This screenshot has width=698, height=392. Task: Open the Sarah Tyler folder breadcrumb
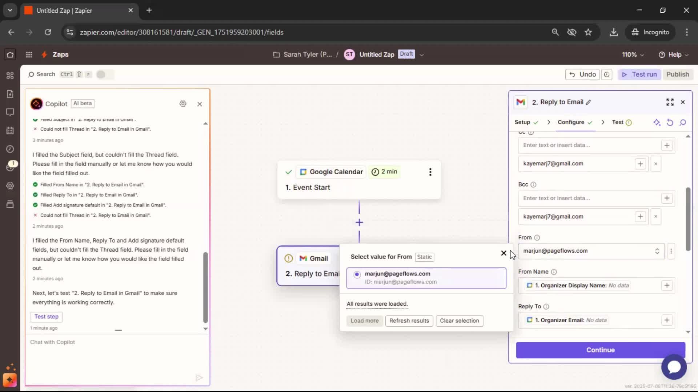click(302, 55)
